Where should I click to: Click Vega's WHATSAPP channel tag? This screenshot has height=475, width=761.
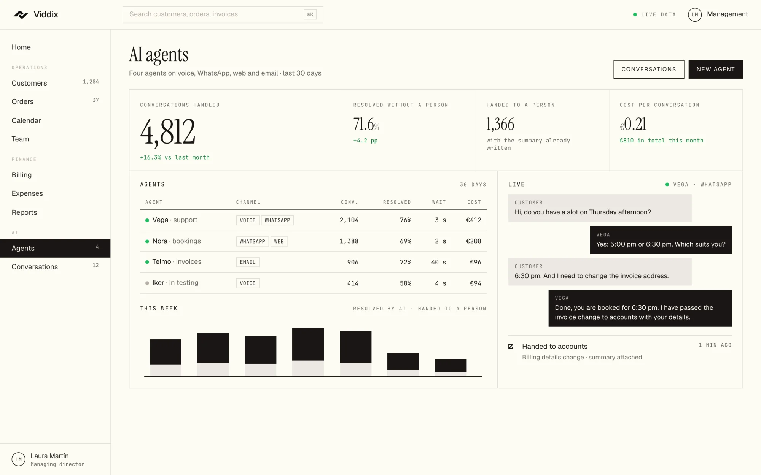tap(277, 220)
